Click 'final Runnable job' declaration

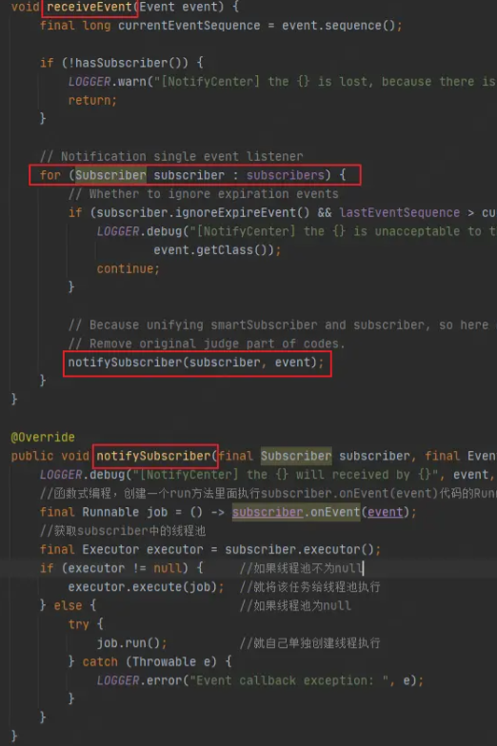coord(104,512)
